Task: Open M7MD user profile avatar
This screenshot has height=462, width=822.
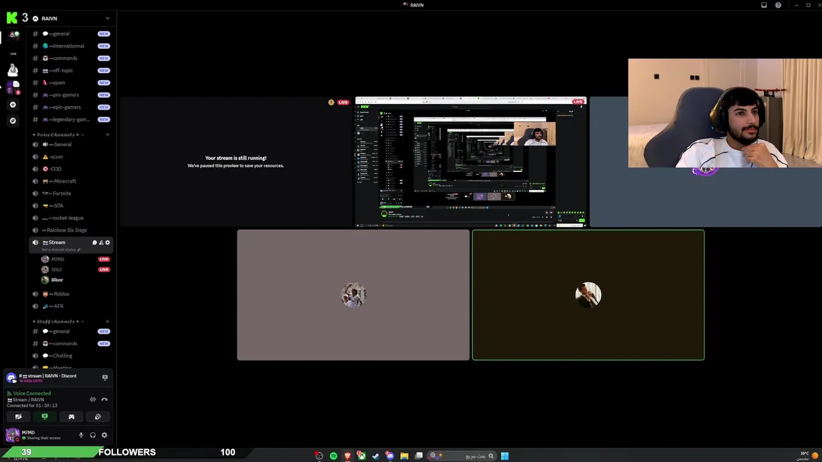Action: click(12, 435)
